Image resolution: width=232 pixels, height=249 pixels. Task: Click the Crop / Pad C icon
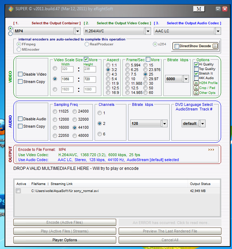click(196, 88)
